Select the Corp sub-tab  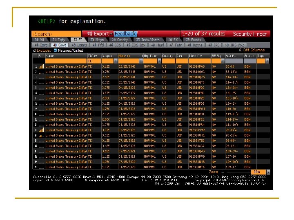(x=41, y=45)
